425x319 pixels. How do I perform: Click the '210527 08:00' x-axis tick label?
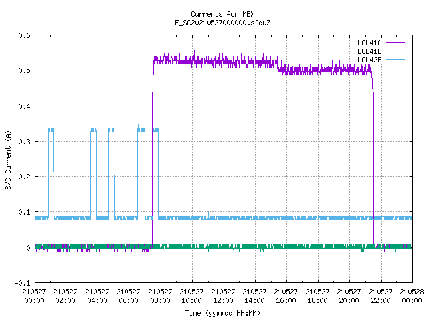click(160, 296)
